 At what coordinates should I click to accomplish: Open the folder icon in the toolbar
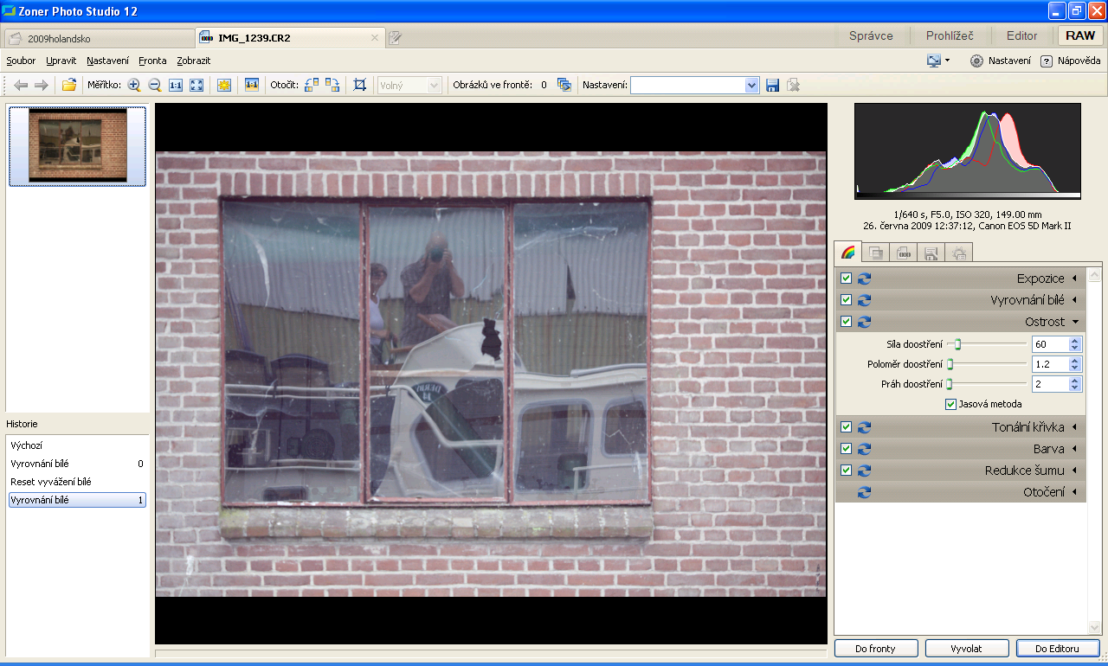click(x=69, y=85)
